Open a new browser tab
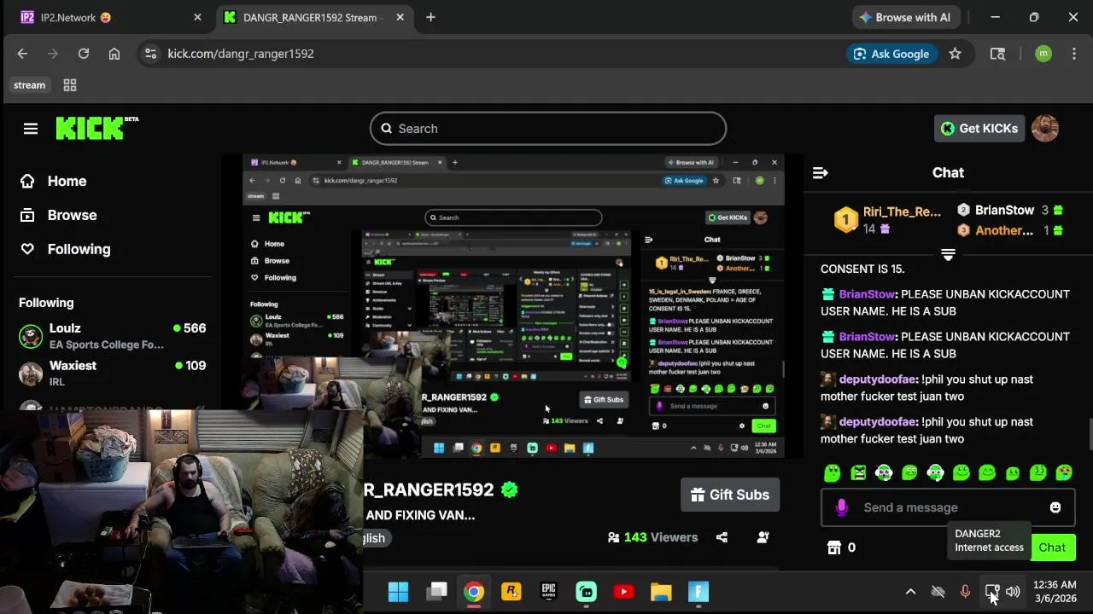 click(x=430, y=17)
